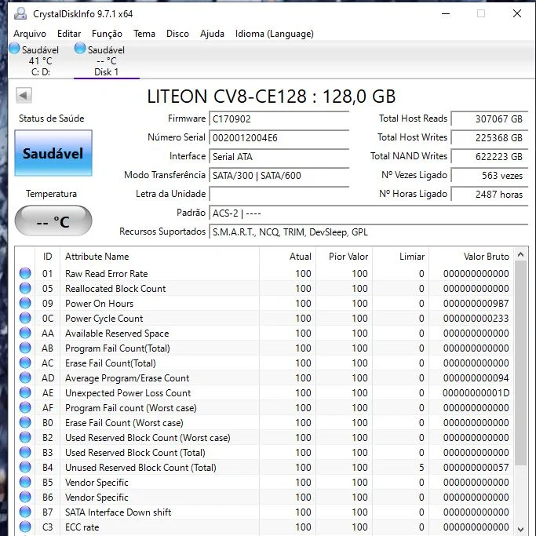Viewport: 536px width, 536px height.
Task: Click status orb of Used Reserved Block Count (Worst case)
Action: (x=25, y=438)
